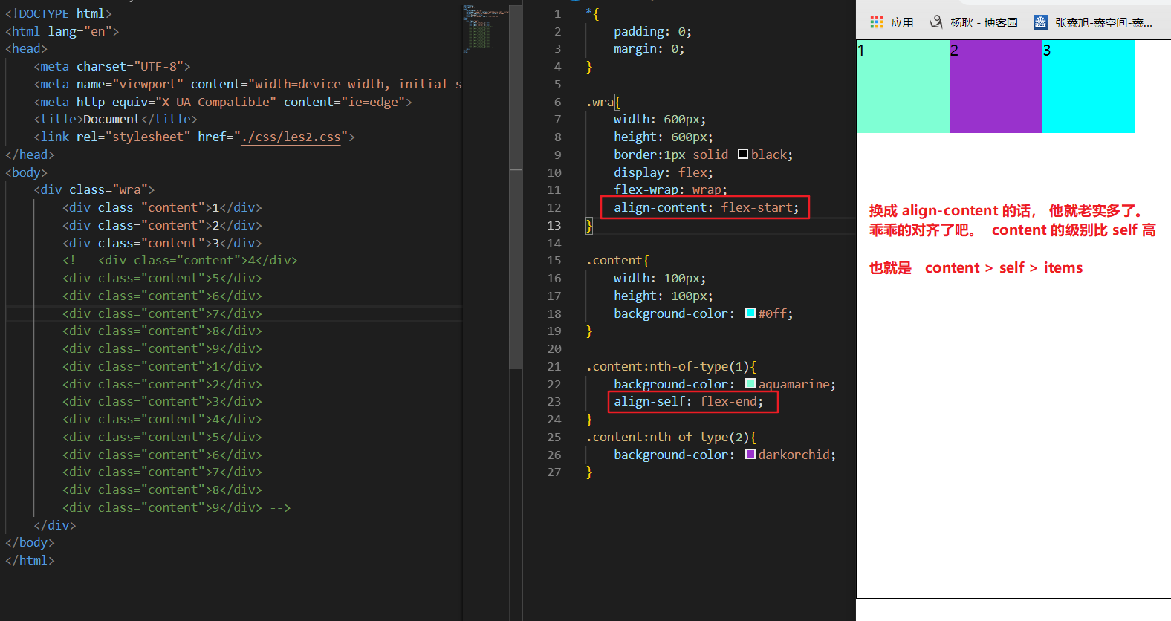Click the align-self: flex-end line
This screenshot has height=621, width=1171.
tap(688, 402)
